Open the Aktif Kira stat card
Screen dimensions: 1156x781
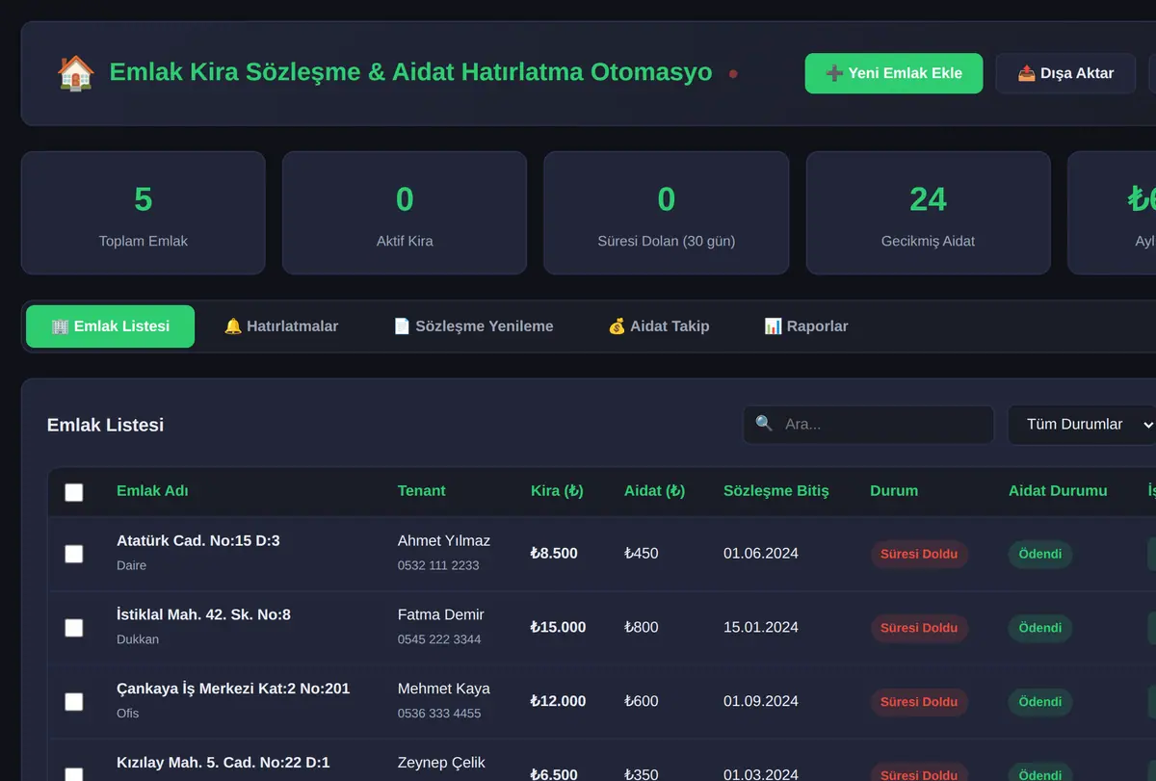tap(405, 213)
